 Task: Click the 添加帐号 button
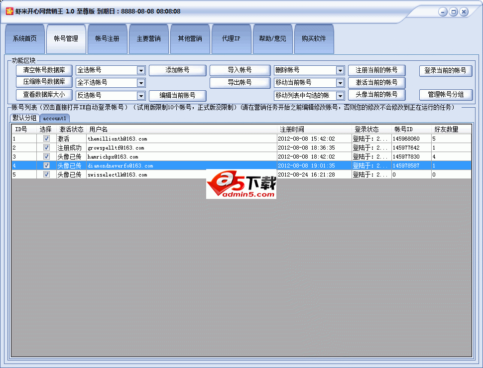177,70
